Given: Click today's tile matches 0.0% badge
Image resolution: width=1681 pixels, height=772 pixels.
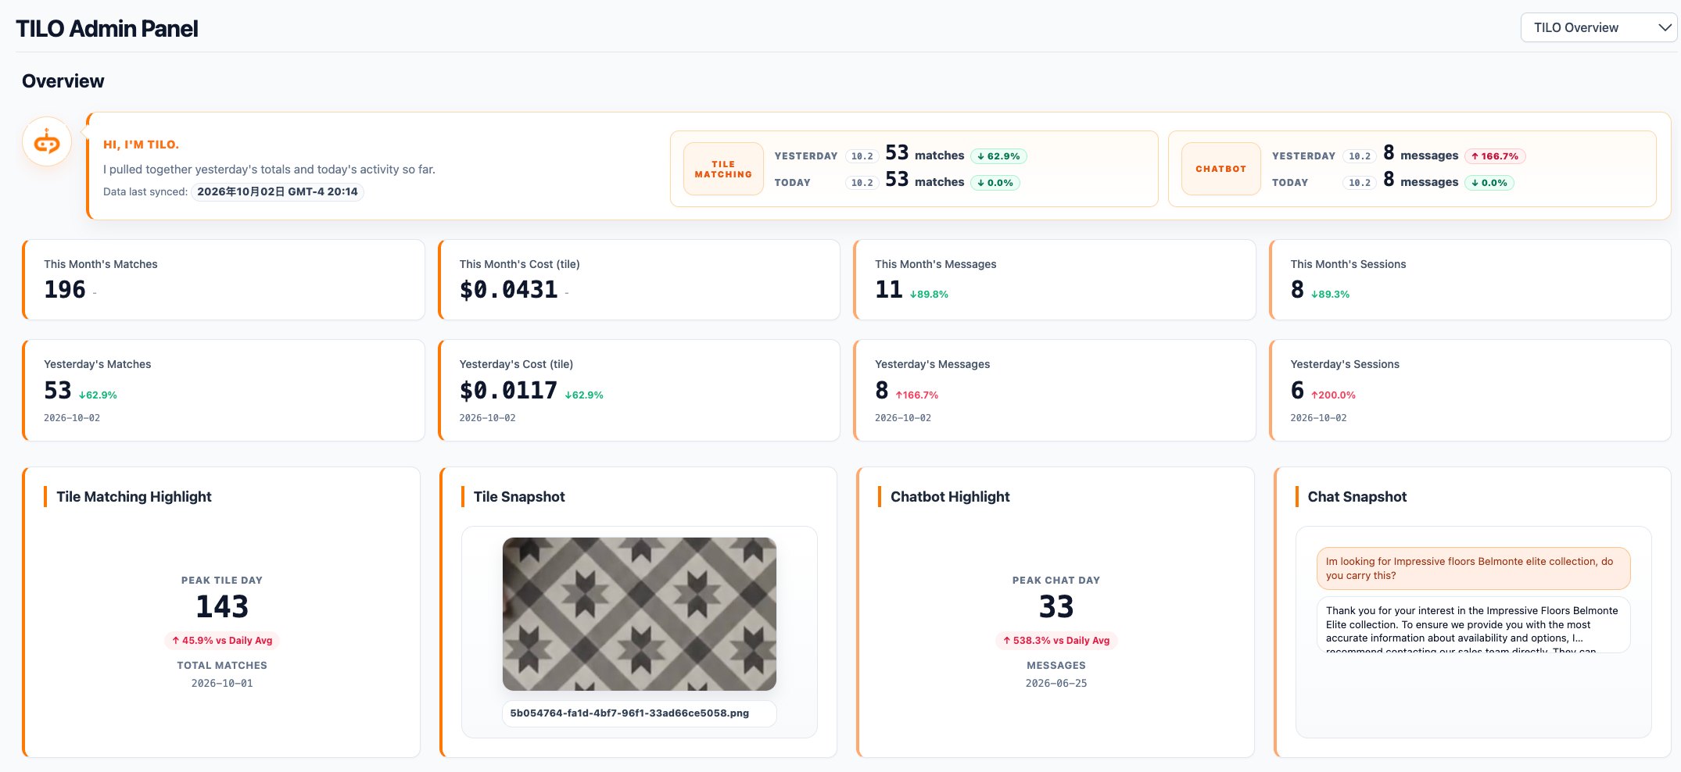Looking at the screenshot, I should [995, 183].
